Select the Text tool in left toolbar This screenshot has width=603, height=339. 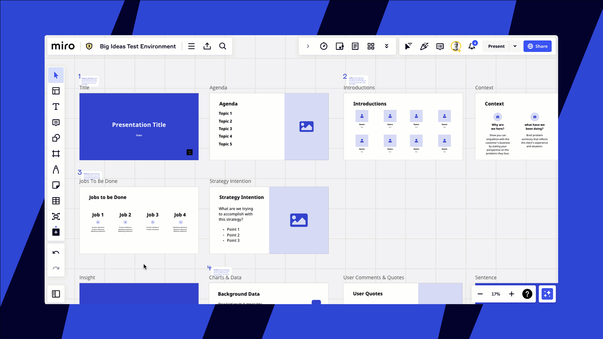point(56,107)
